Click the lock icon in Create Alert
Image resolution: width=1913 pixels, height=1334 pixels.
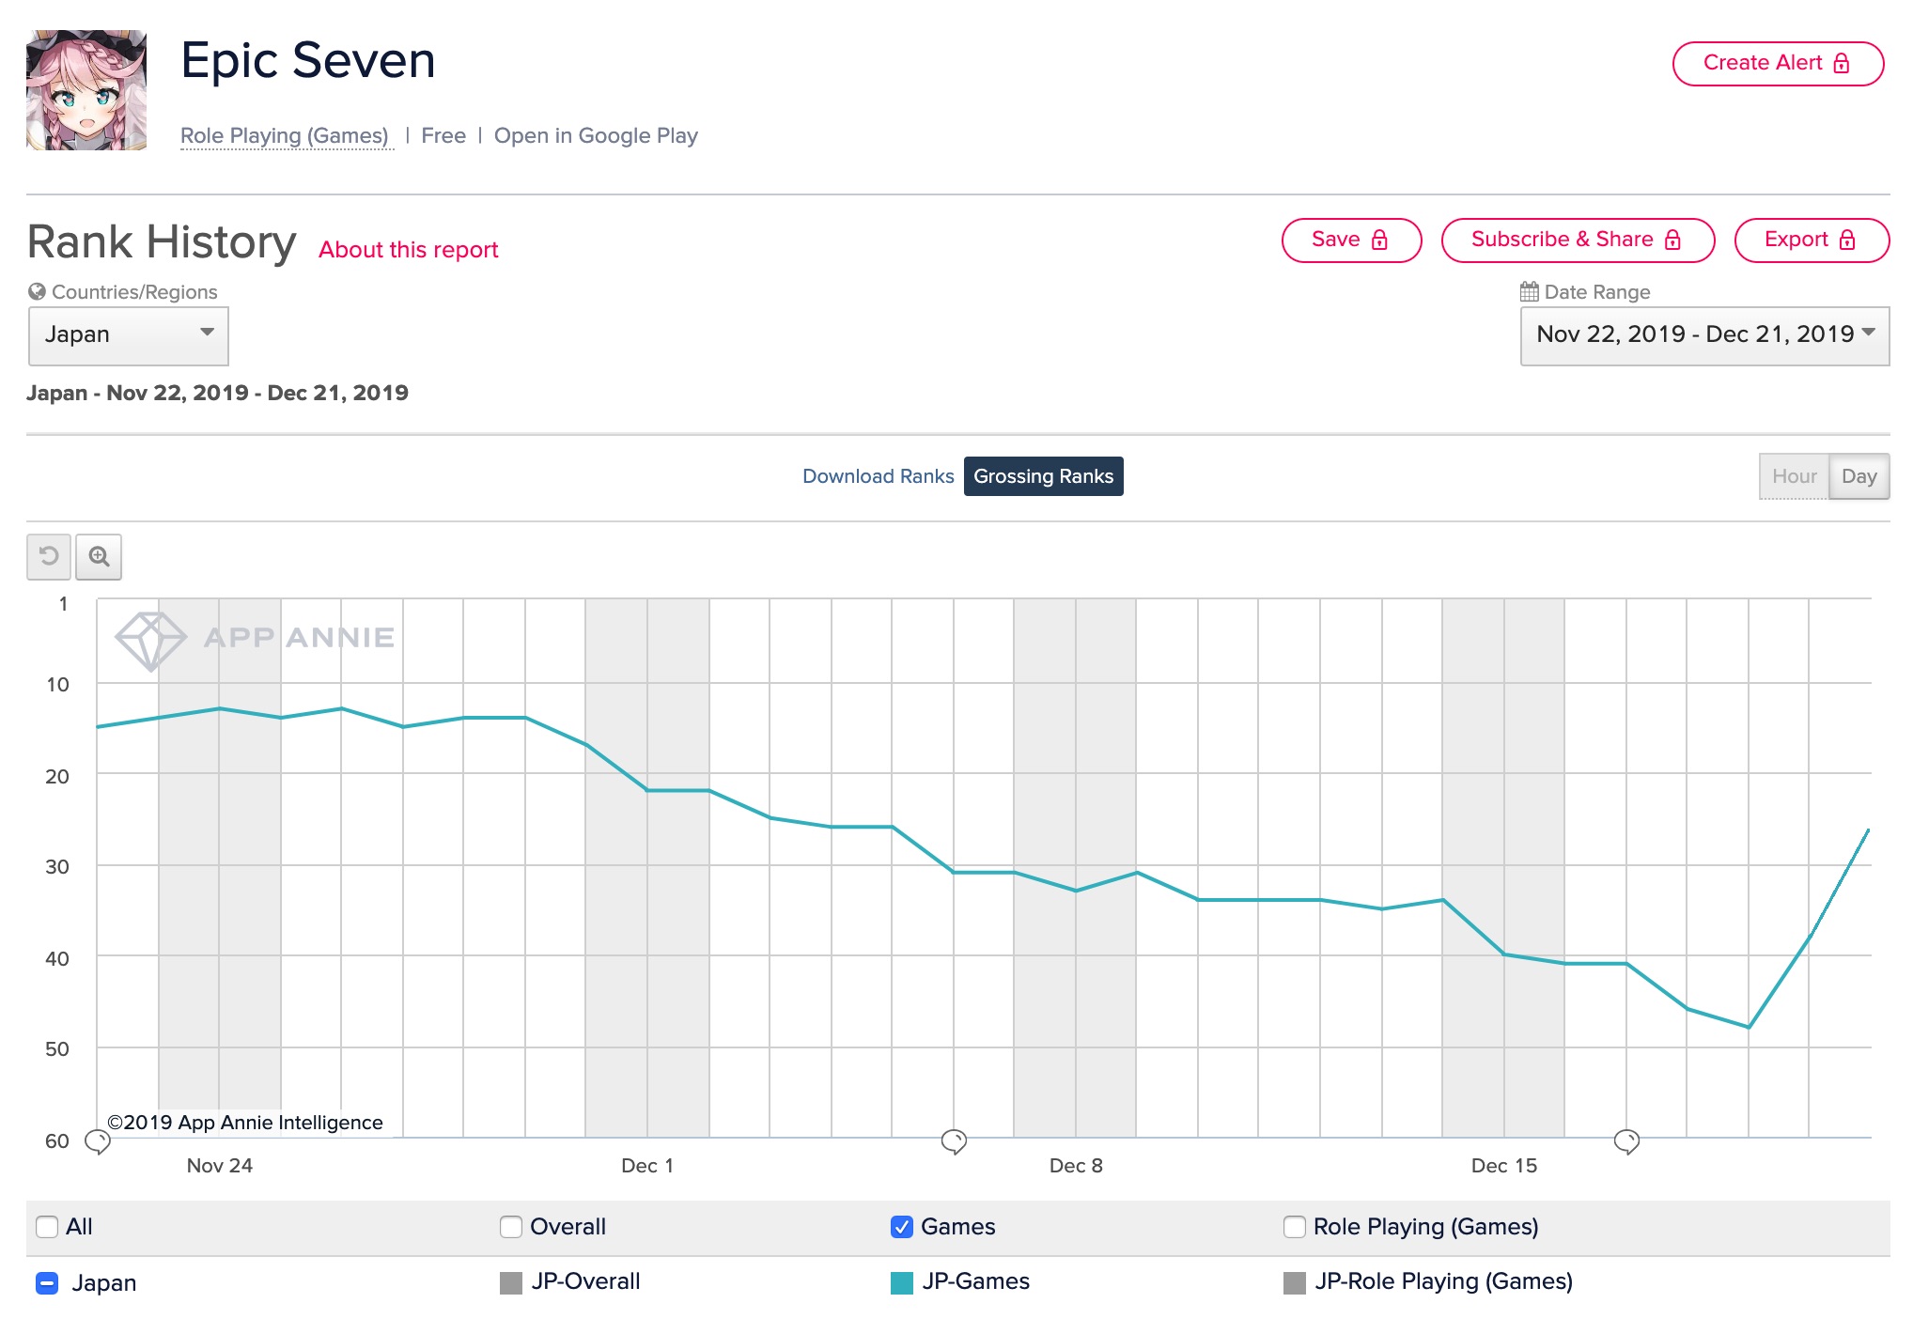[x=1842, y=63]
